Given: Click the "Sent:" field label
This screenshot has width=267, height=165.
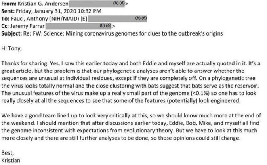Looking at the screenshot, I should click(8, 11).
